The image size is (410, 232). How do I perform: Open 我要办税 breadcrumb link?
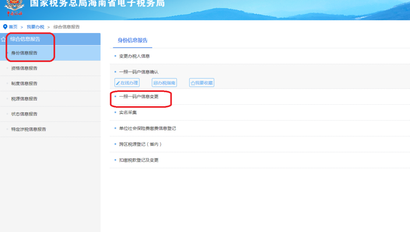(35, 27)
